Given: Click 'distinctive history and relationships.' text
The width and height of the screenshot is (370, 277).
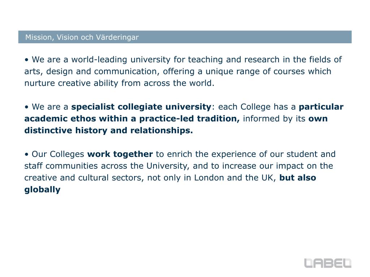Looking at the screenshot, I should click(x=108, y=130).
